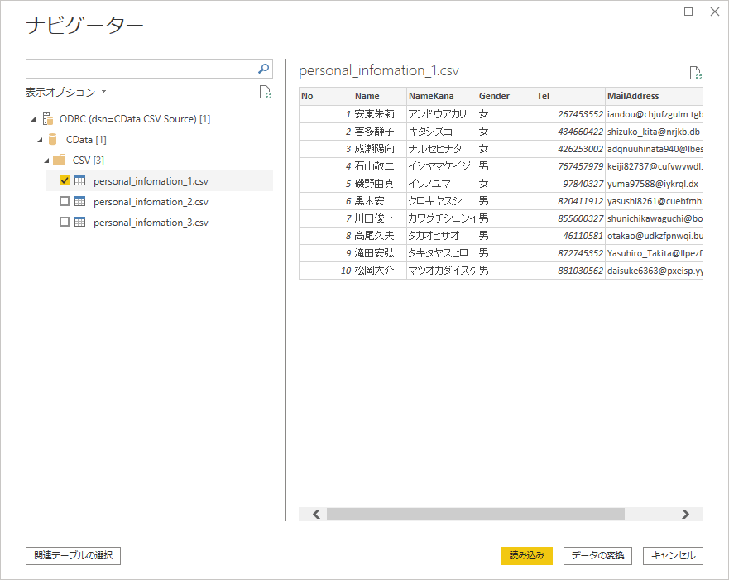Click the CData database cylinder icon
The height and width of the screenshot is (580, 729).
(x=54, y=139)
